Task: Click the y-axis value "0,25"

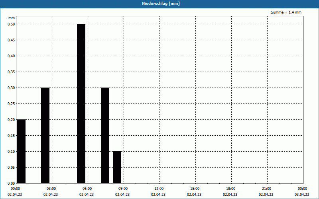Action: pyautogui.click(x=11, y=104)
